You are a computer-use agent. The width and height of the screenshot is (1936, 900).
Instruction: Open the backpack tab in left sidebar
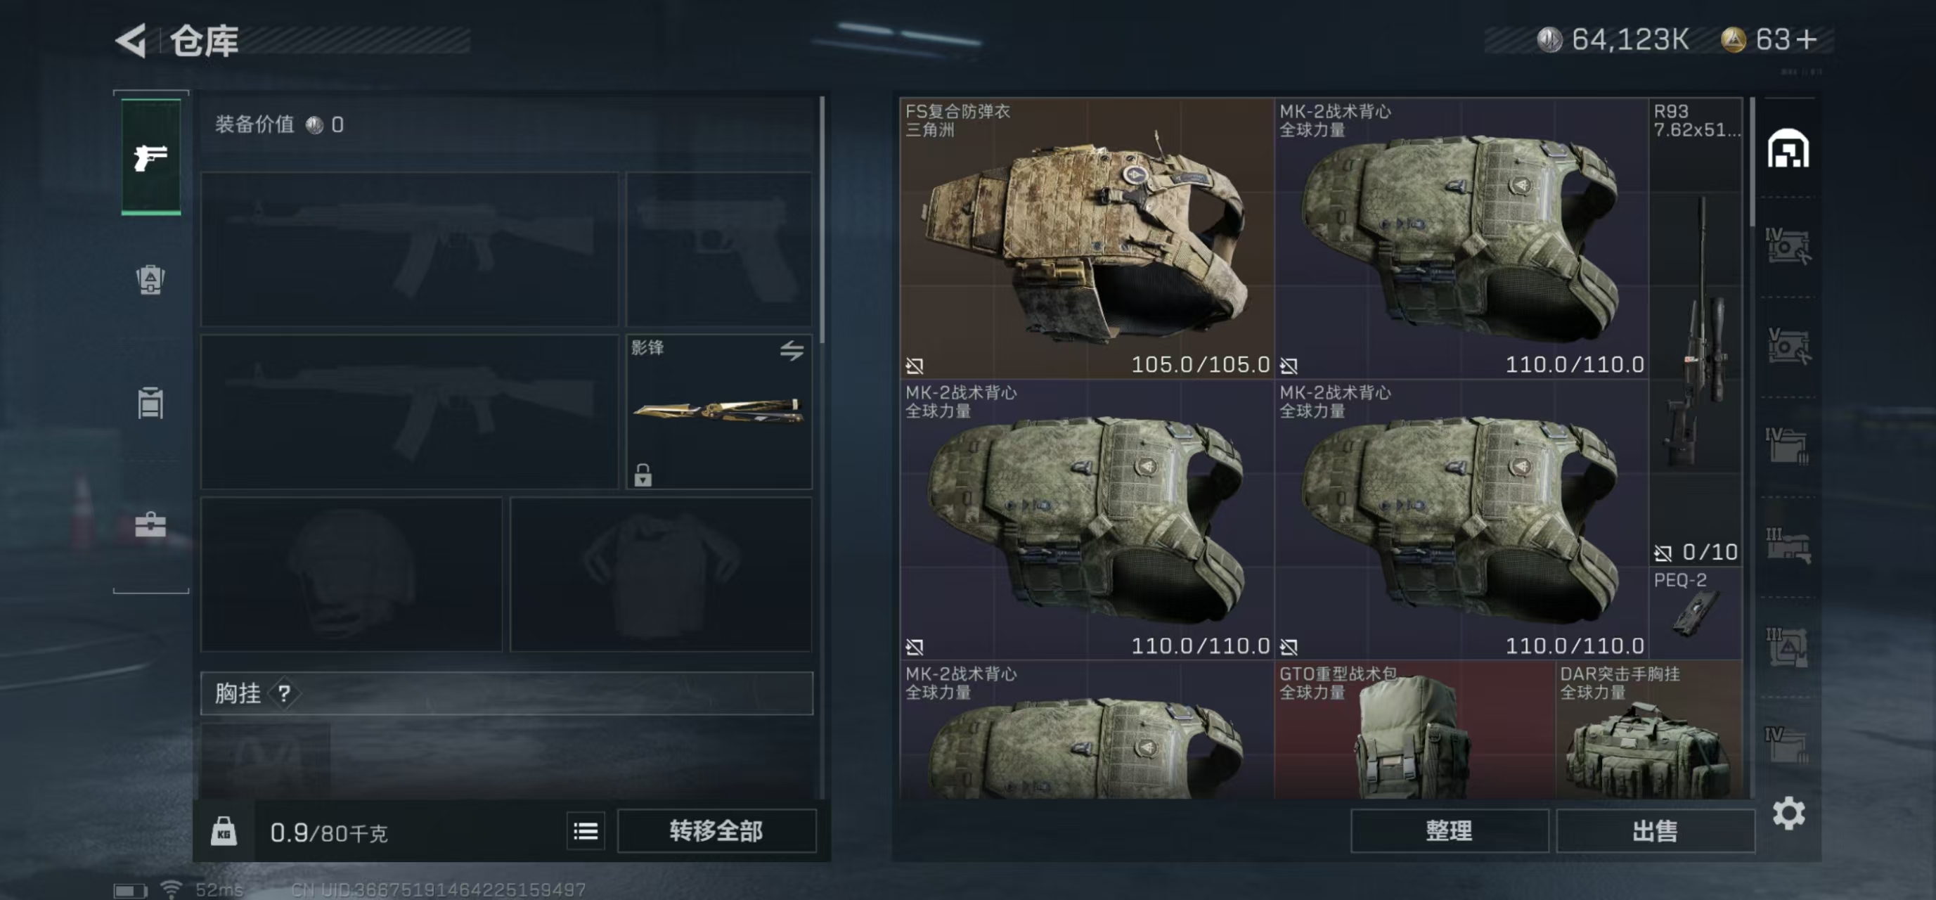pyautogui.click(x=150, y=280)
